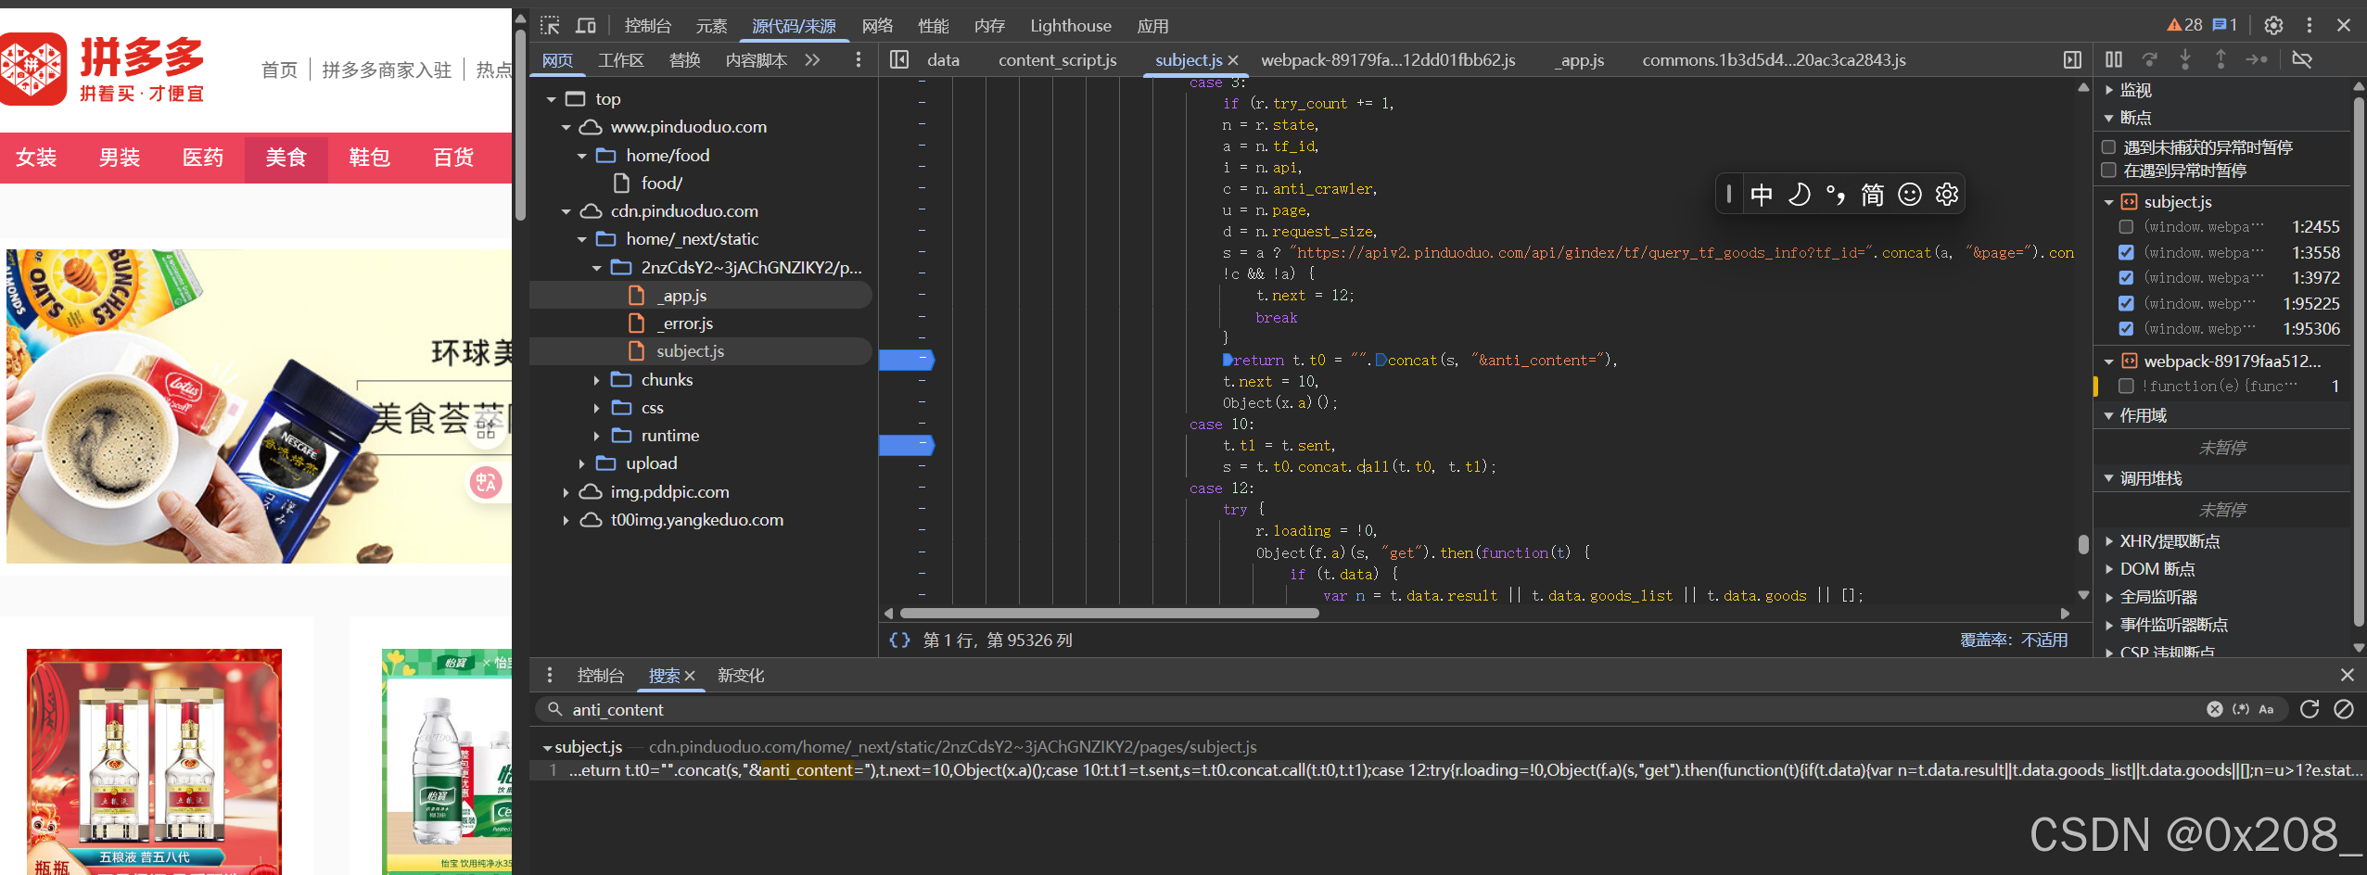
Task: Click the code editor horizontal scrollbar
Action: (1109, 613)
